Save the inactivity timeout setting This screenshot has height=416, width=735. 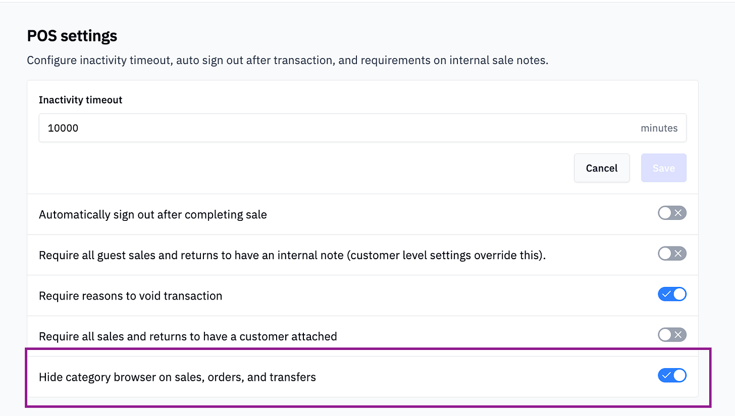click(x=663, y=168)
